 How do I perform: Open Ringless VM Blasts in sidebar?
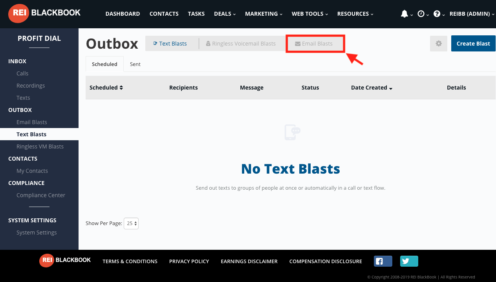[40, 146]
